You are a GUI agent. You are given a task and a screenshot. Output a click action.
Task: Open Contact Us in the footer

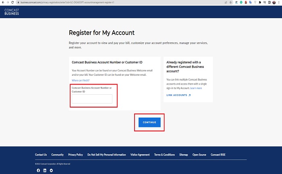pyautogui.click(x=41, y=155)
